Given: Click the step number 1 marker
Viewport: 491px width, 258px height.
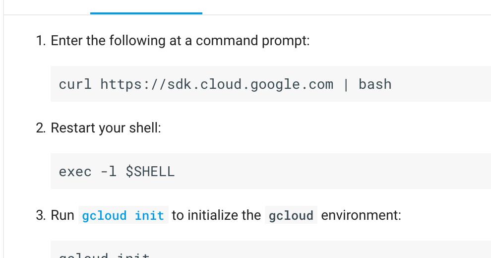Looking at the screenshot, I should coord(41,41).
